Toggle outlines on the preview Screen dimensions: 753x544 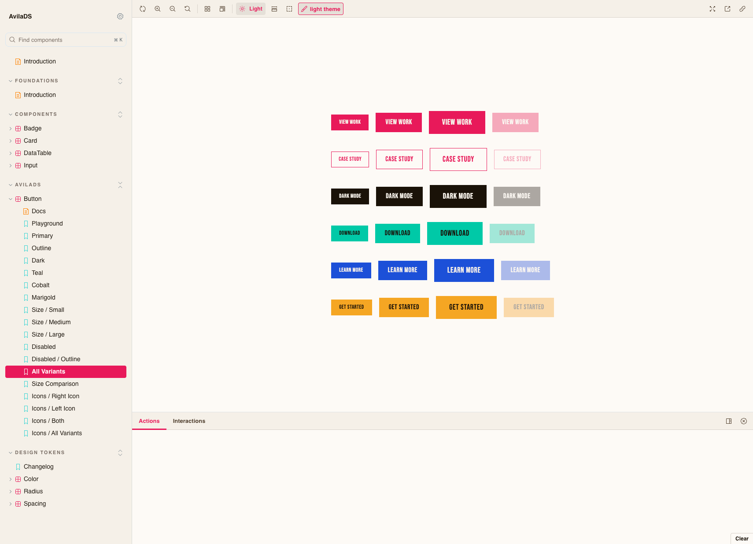[x=289, y=8]
